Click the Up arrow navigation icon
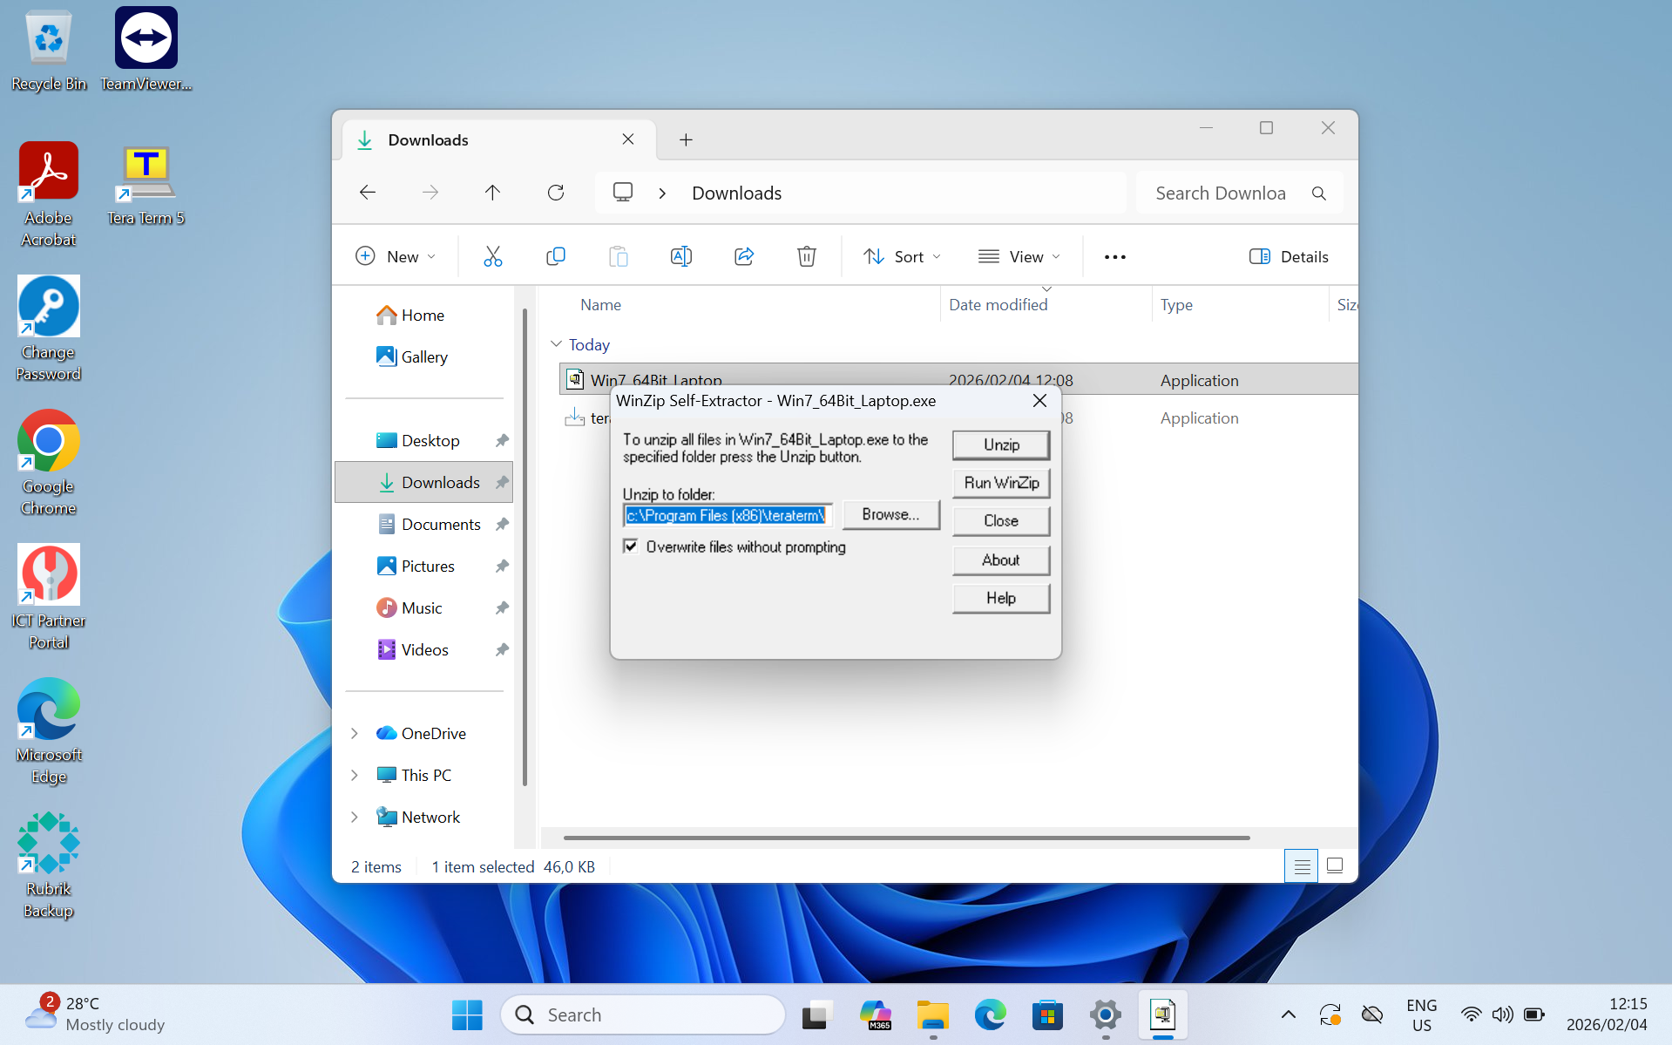This screenshot has width=1672, height=1045. point(492,193)
